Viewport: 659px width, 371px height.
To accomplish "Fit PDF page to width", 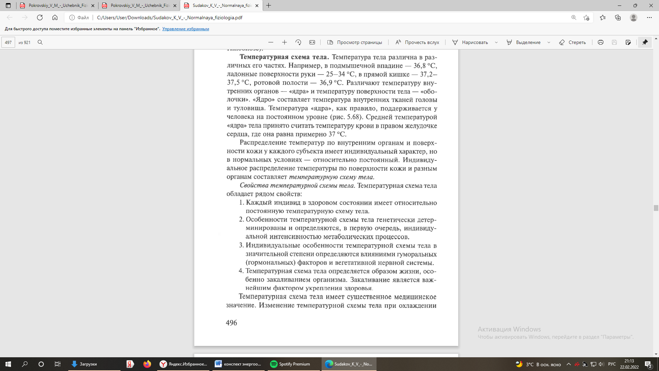I will coord(312,42).
